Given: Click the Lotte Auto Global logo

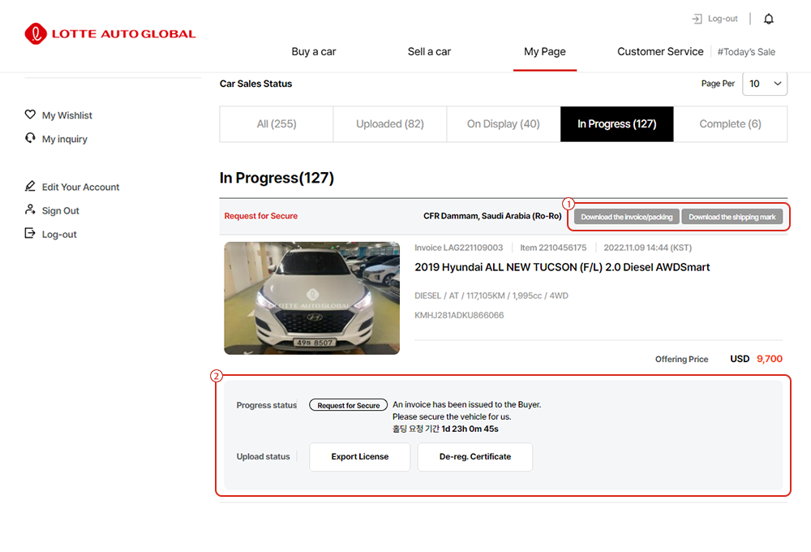Looking at the screenshot, I should [x=110, y=33].
